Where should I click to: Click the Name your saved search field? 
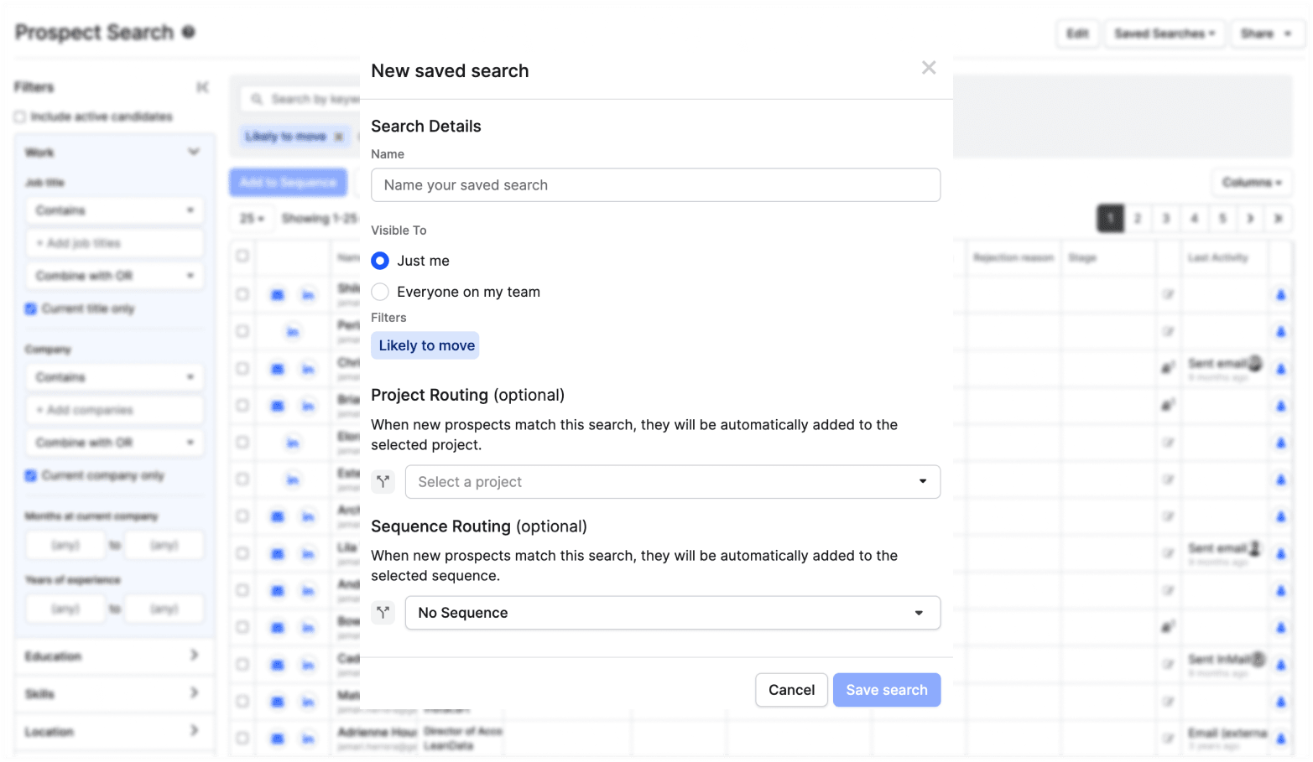coord(655,184)
